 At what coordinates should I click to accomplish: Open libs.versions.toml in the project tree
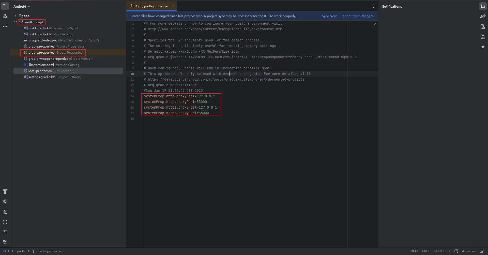(41, 65)
